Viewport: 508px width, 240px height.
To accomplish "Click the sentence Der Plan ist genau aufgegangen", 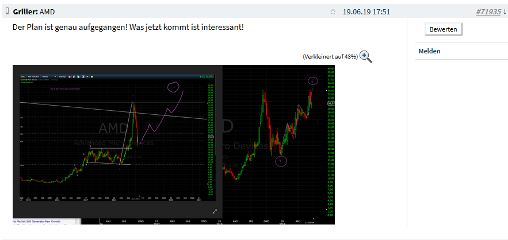I will pos(70,27).
